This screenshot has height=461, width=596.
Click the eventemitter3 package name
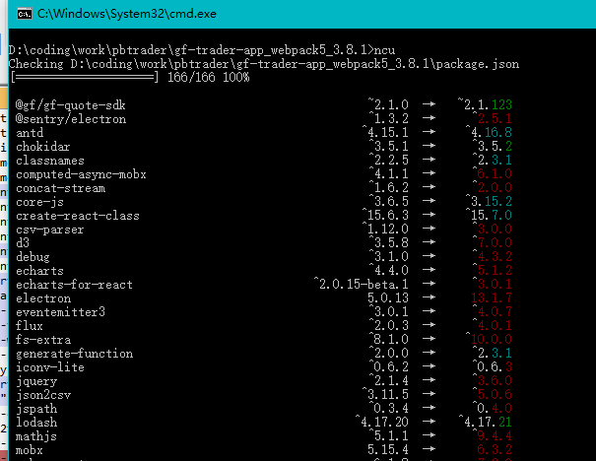point(60,312)
